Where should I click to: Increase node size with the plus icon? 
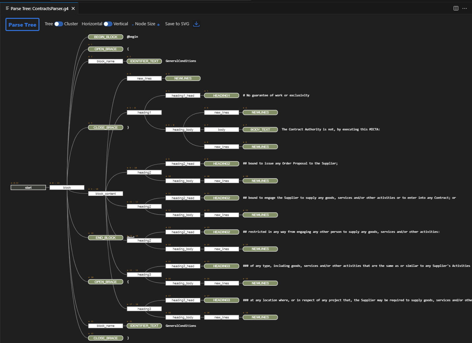[159, 25]
